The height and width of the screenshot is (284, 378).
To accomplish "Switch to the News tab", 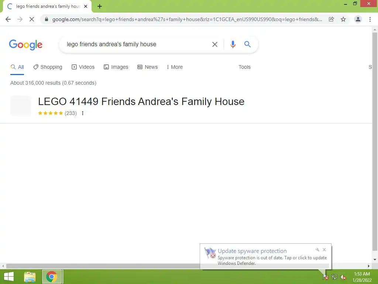I will pos(148,67).
